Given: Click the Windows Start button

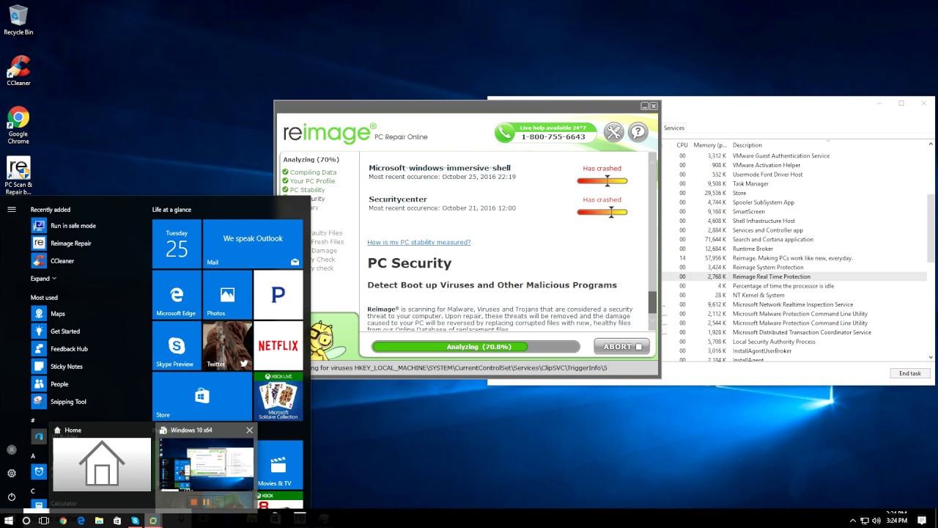Looking at the screenshot, I should (9, 520).
